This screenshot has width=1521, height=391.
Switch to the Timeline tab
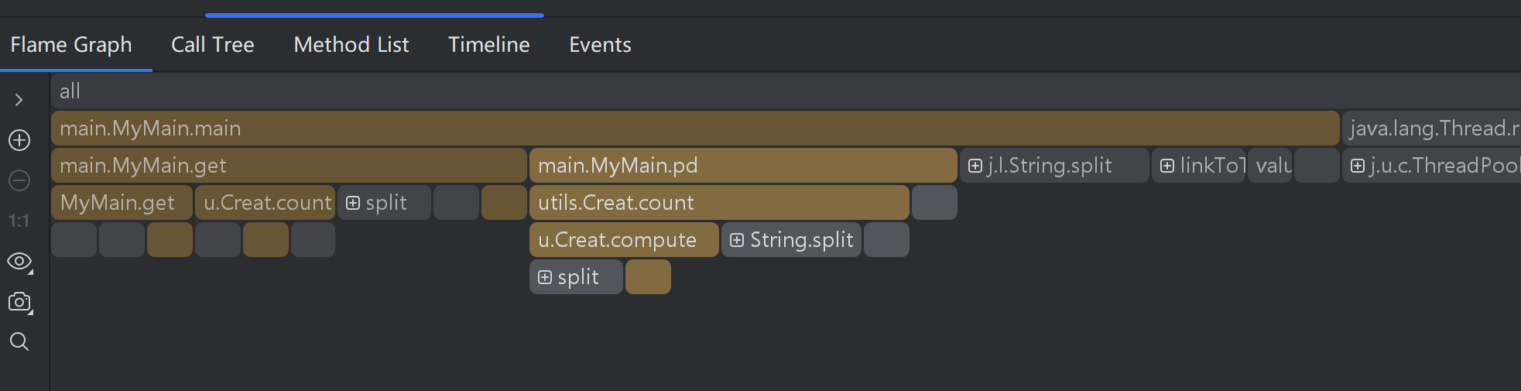488,45
